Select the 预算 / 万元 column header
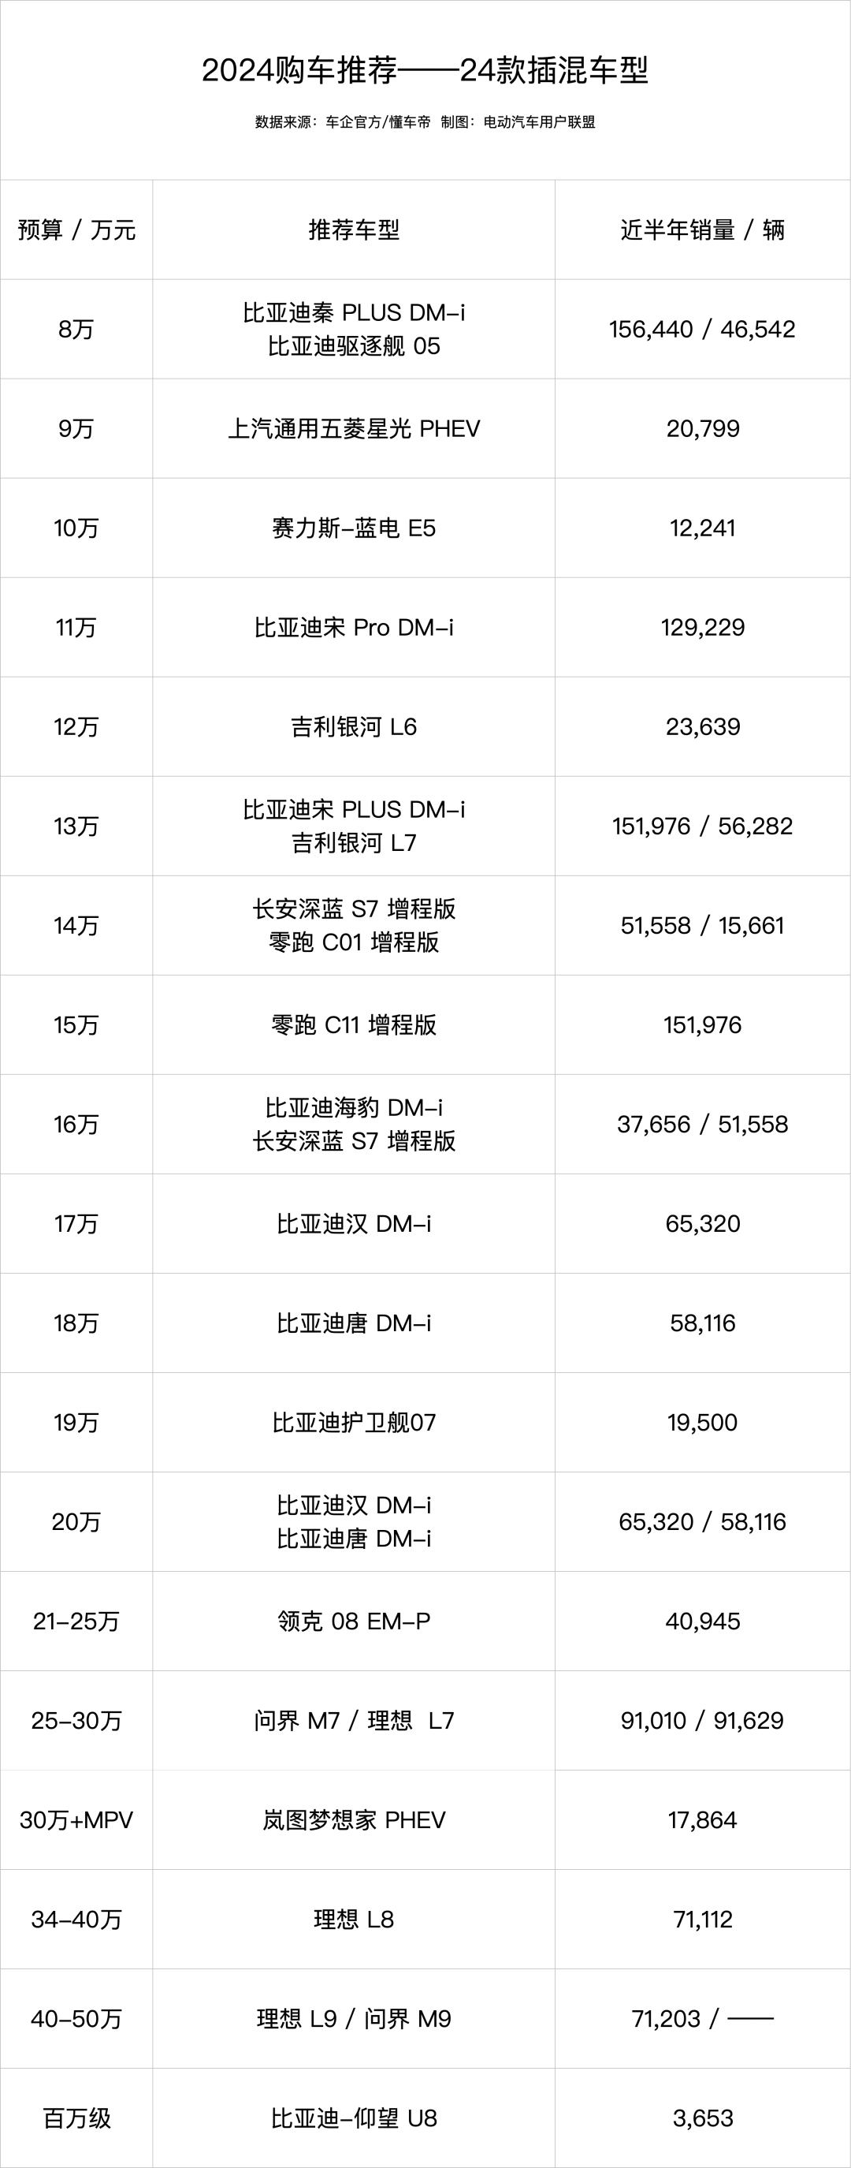The width and height of the screenshot is (851, 2168). (x=76, y=229)
